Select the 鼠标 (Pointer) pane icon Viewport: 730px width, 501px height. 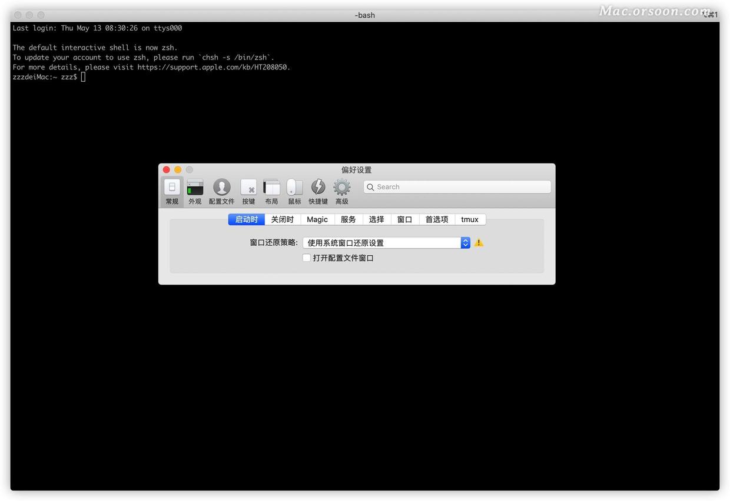tap(294, 189)
